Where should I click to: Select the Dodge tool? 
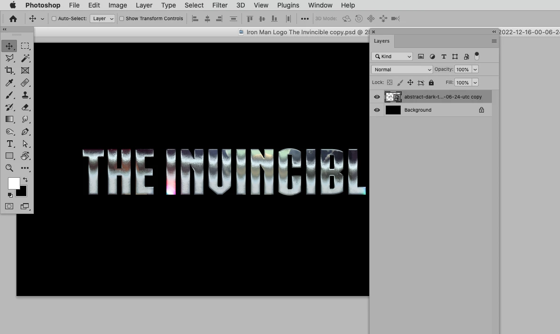click(9, 131)
